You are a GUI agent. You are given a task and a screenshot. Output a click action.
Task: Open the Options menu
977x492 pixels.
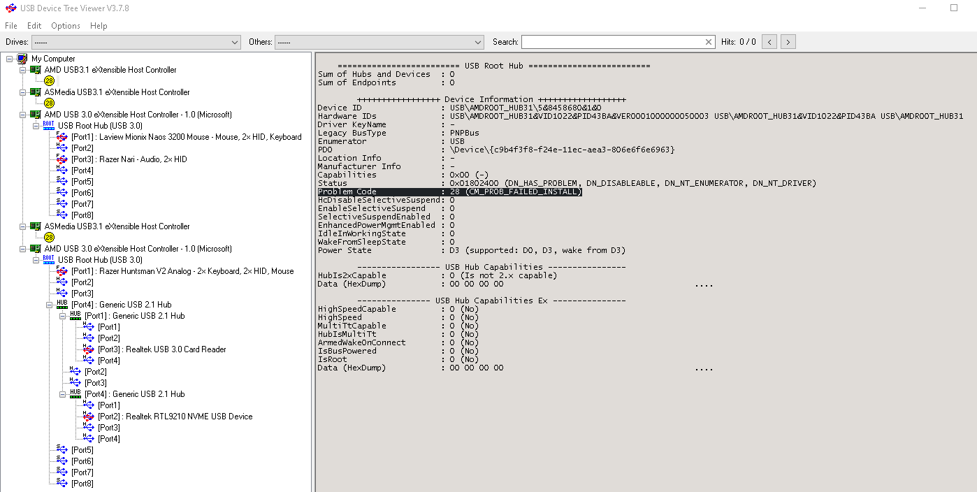pyautogui.click(x=66, y=26)
